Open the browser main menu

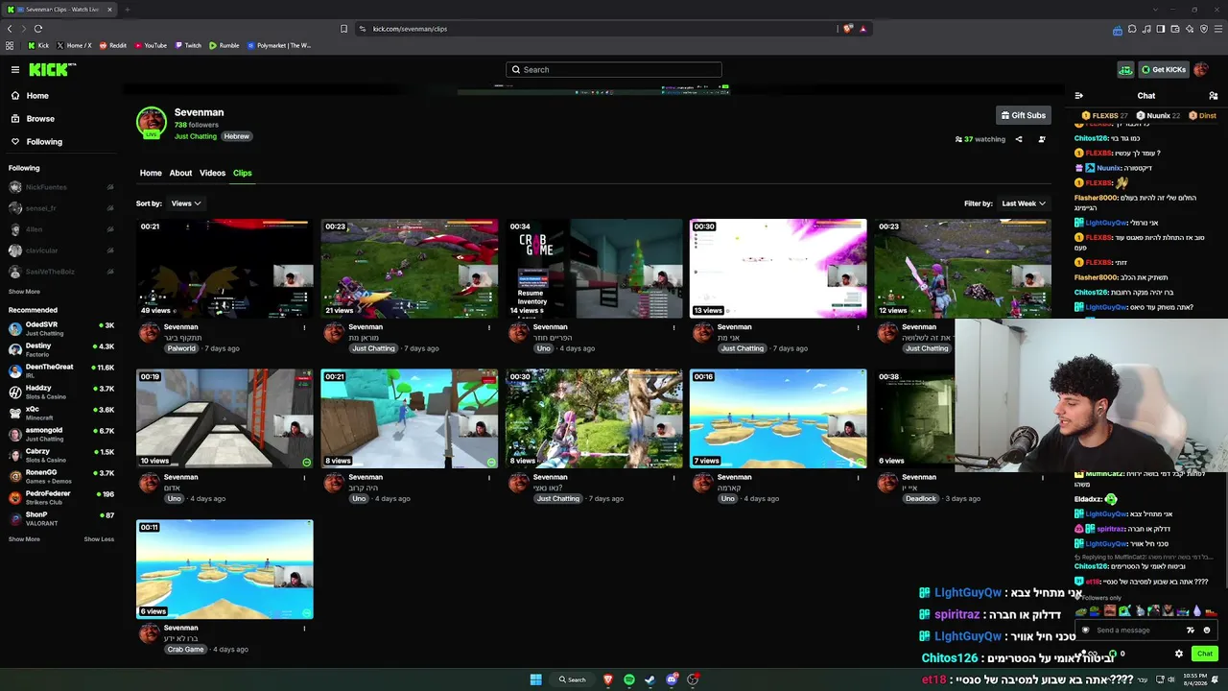[1218, 29]
